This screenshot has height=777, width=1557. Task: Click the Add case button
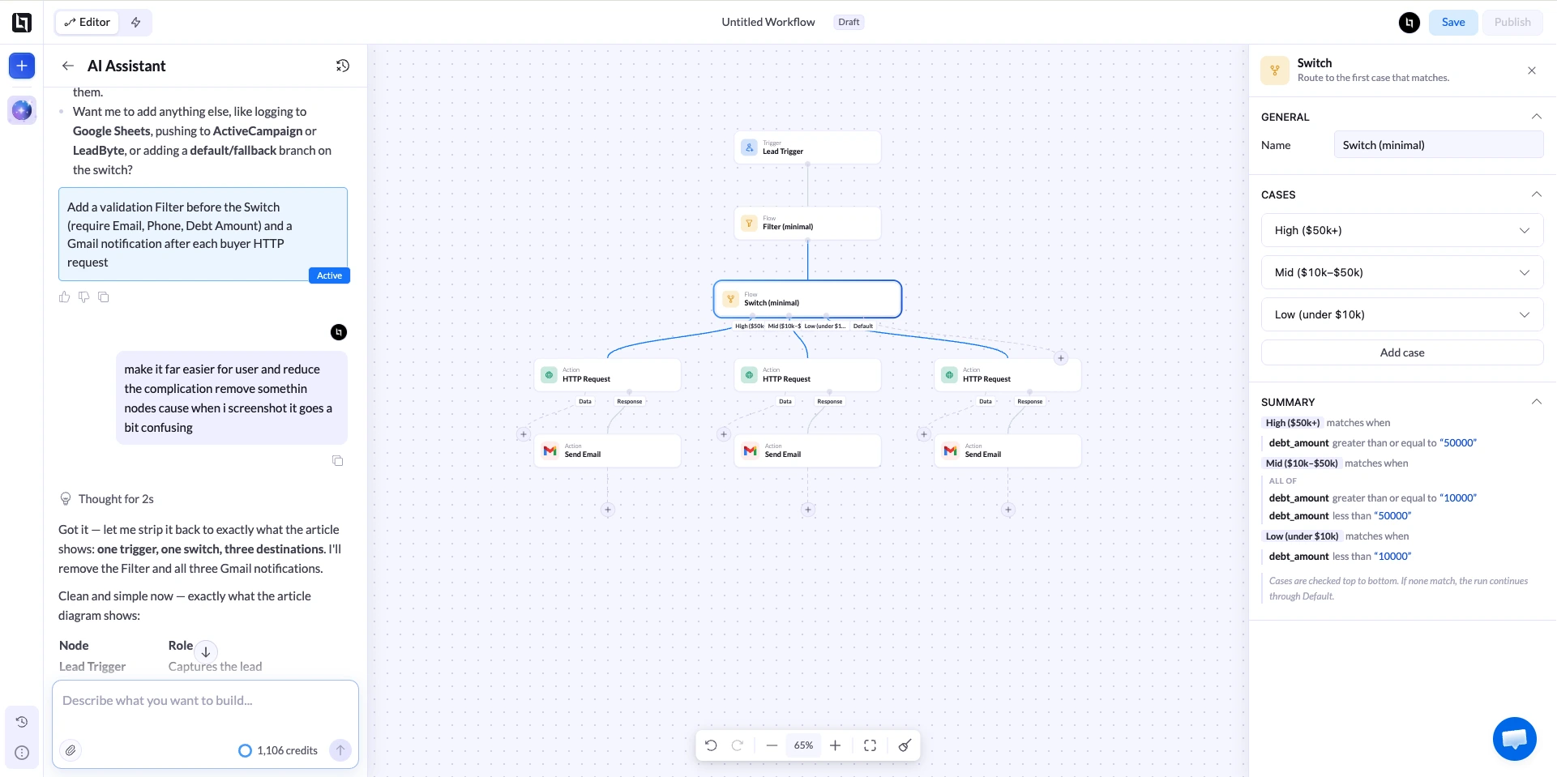[1402, 352]
